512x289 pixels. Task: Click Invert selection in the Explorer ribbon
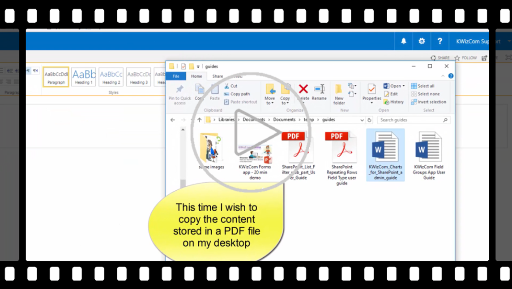coord(428,102)
